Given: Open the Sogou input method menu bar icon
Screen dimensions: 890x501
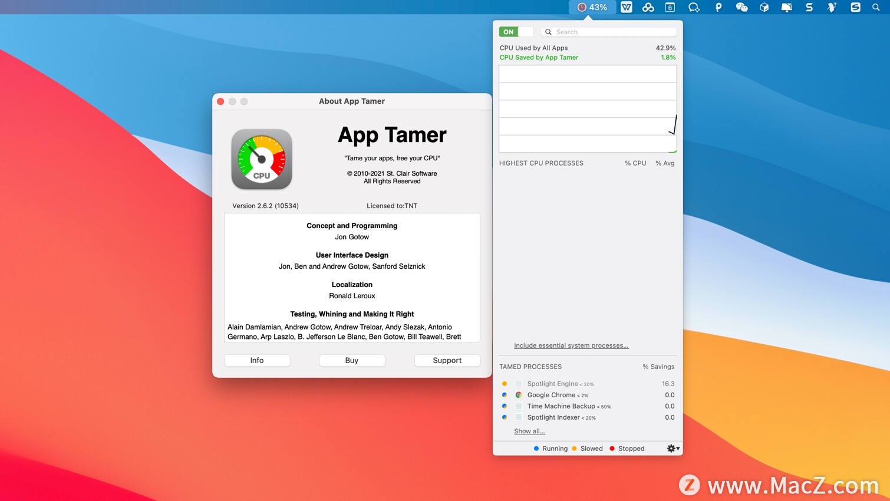Looking at the screenshot, I should coord(855,7).
